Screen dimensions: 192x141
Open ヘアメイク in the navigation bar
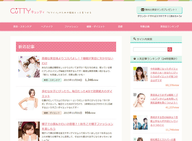pyautogui.click(x=47, y=27)
